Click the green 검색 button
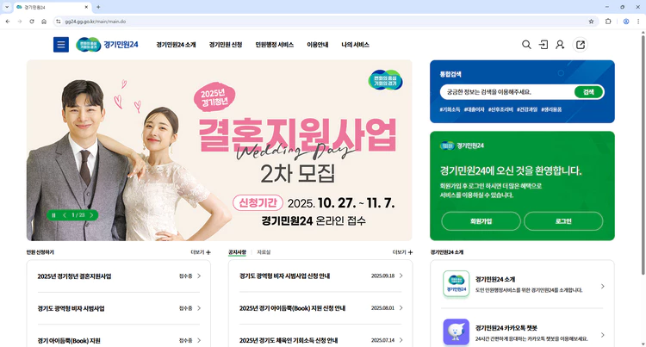This screenshot has height=347, width=646. [588, 92]
